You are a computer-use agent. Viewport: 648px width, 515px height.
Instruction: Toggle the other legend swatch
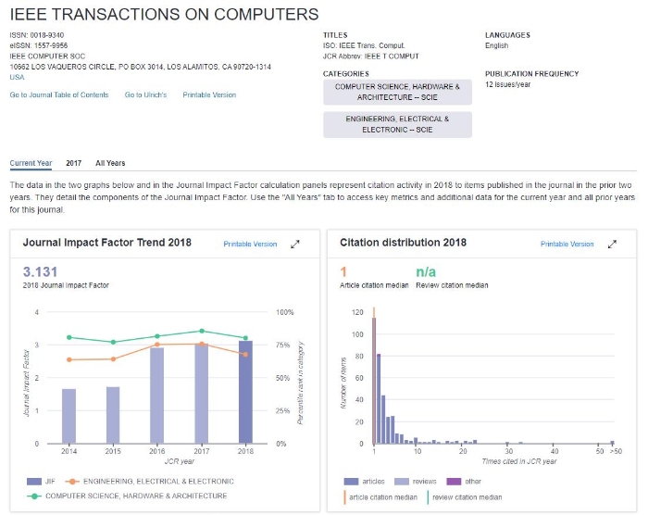pos(454,482)
